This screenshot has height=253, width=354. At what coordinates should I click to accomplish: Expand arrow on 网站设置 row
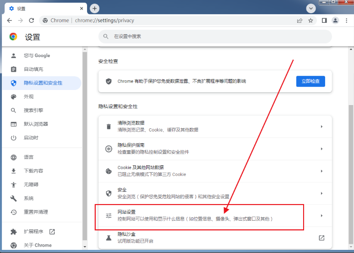321,216
